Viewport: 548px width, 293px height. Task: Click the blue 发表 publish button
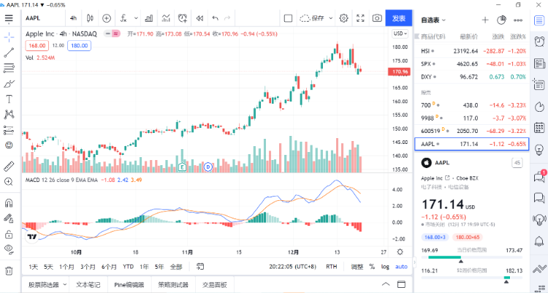pos(399,18)
